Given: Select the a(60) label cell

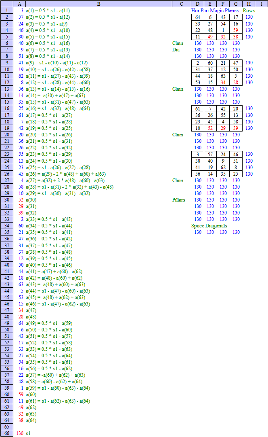Looking at the screenshot, I should (31, 395).
